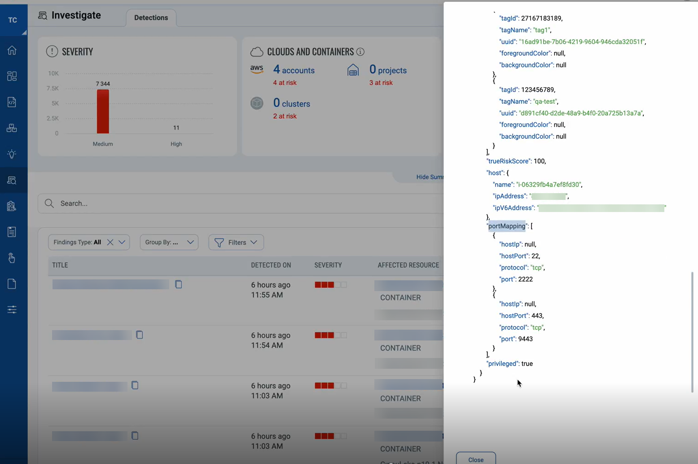Copy title of the 11:55 AM finding
The width and height of the screenshot is (698, 464).
pyautogui.click(x=179, y=284)
